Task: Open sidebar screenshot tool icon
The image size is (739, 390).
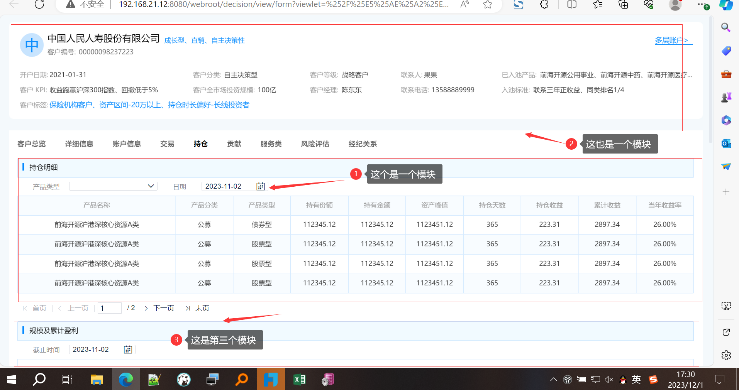Action: click(726, 306)
